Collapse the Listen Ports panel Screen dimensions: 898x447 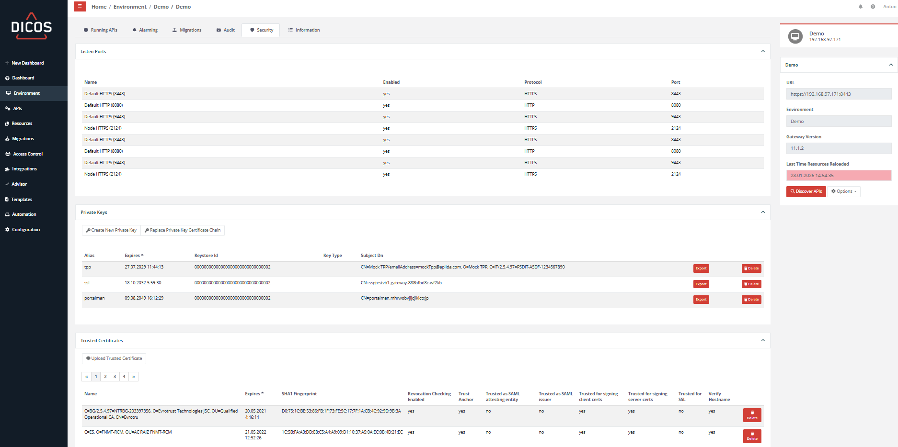point(763,52)
